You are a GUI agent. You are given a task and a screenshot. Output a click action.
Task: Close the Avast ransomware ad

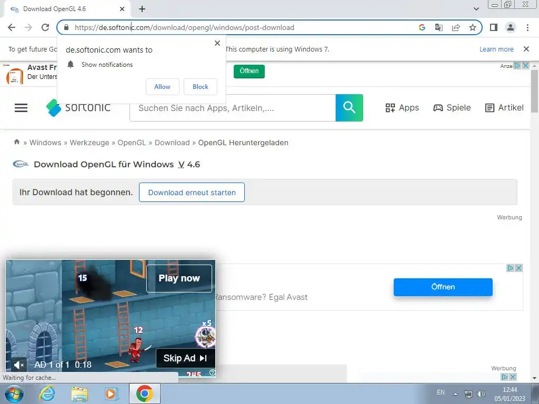(519, 268)
